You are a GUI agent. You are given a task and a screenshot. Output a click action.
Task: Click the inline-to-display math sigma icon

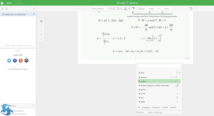click(x=112, y=8)
